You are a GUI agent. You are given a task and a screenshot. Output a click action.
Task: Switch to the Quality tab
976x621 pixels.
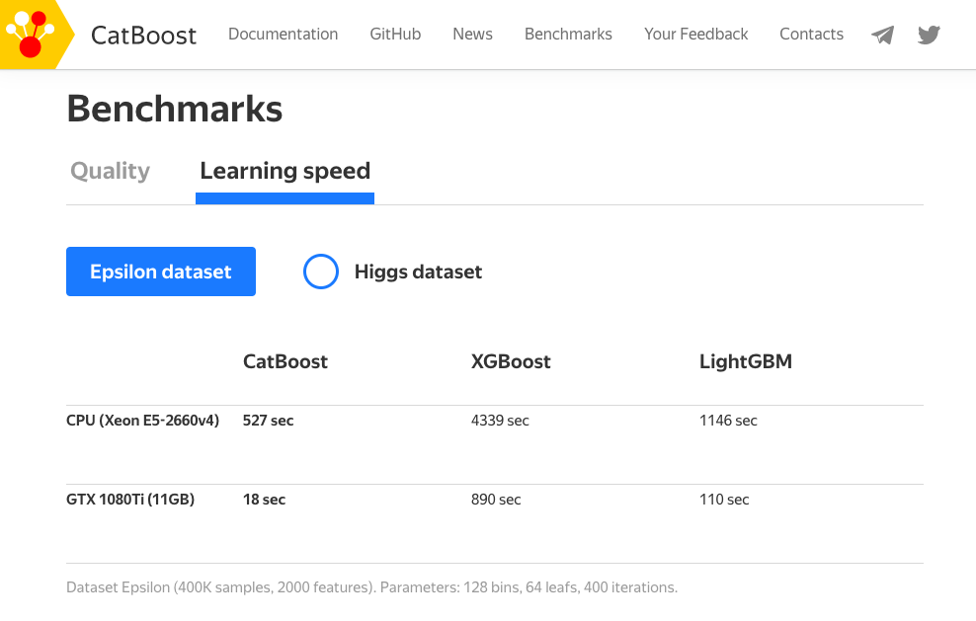pos(111,171)
